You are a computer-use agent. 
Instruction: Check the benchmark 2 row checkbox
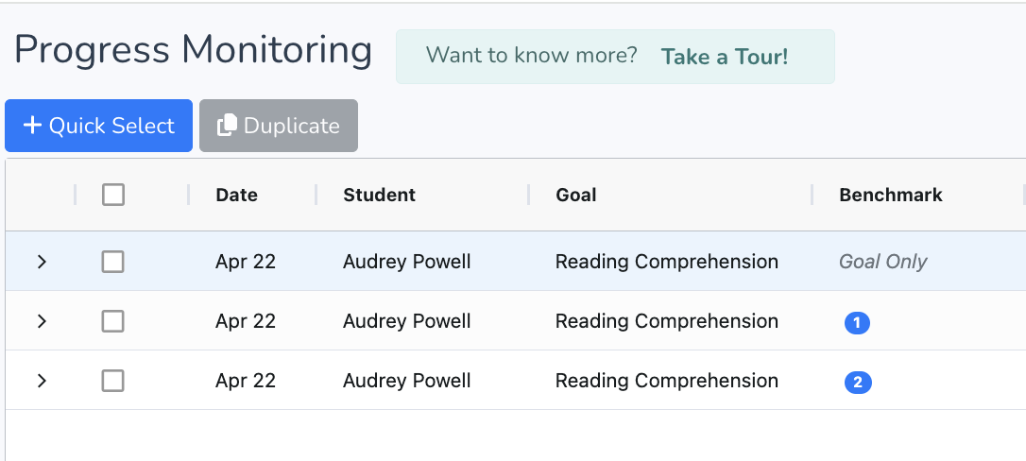click(113, 381)
